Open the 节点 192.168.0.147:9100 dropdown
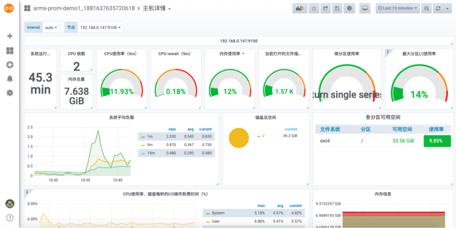 click(100, 28)
